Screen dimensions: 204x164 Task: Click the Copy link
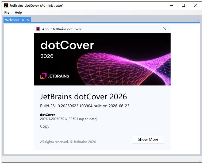tap(45, 126)
